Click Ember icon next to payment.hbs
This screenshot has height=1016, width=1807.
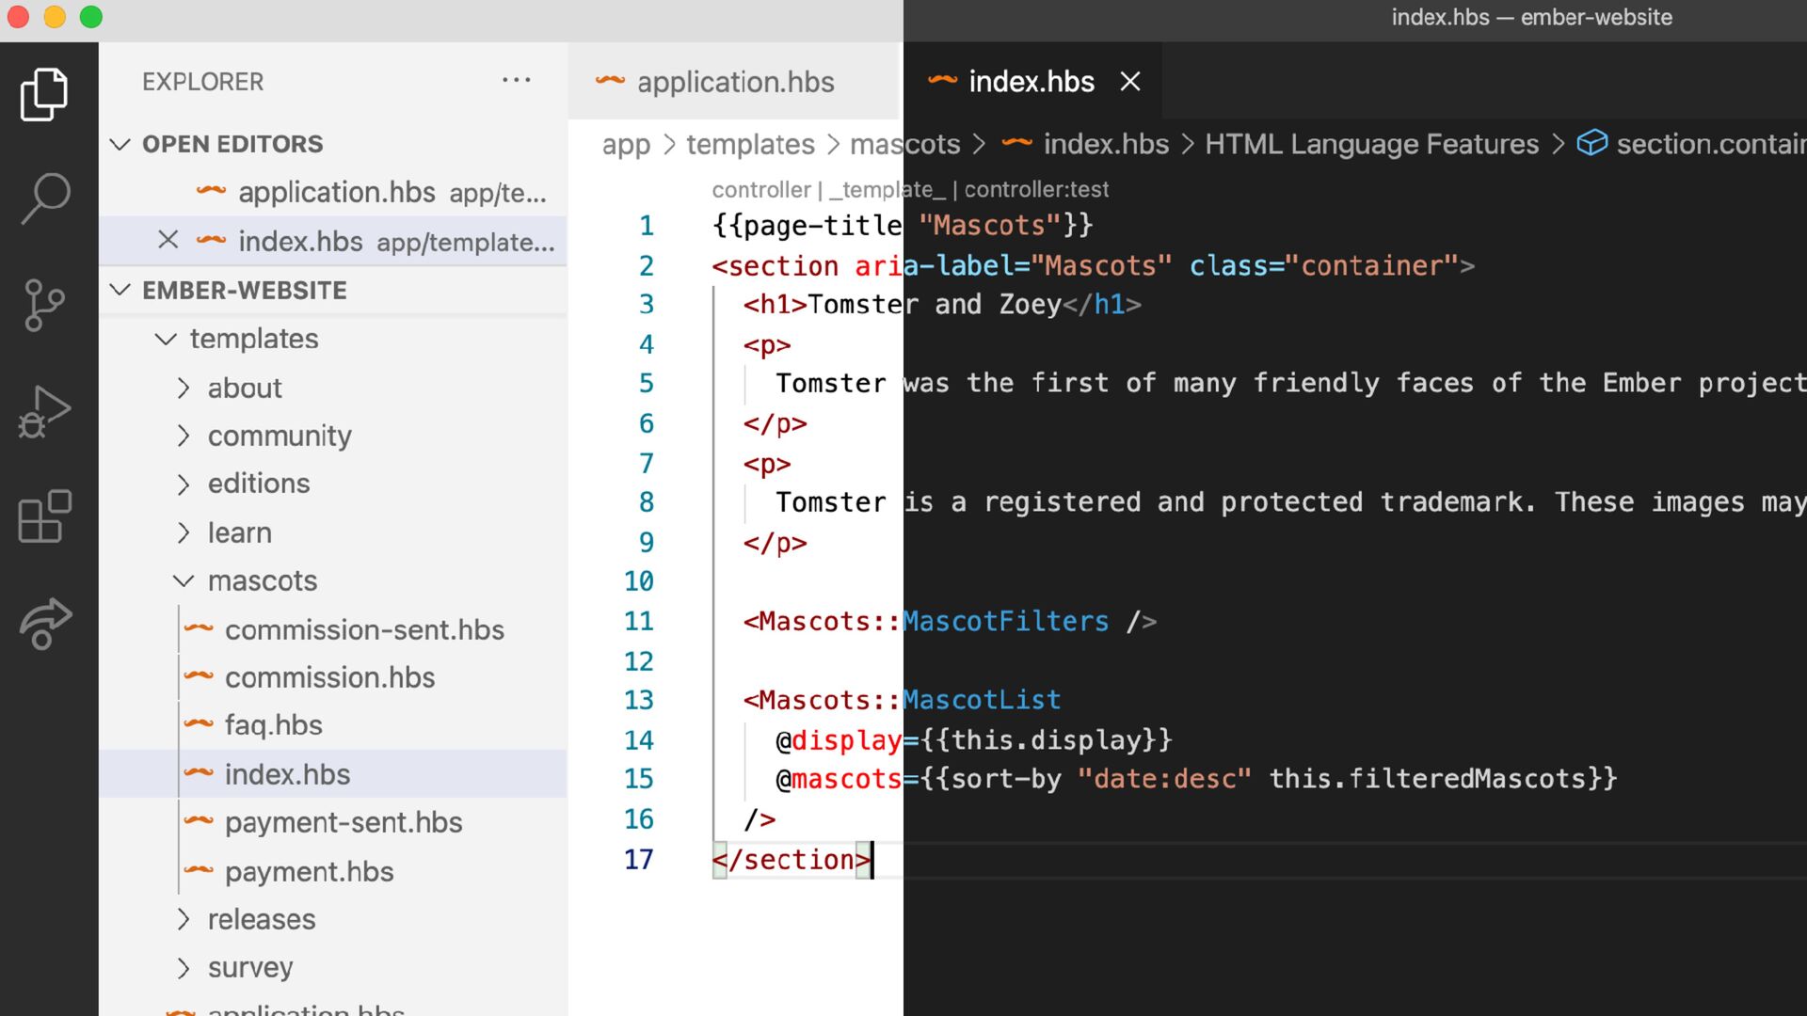(x=199, y=870)
